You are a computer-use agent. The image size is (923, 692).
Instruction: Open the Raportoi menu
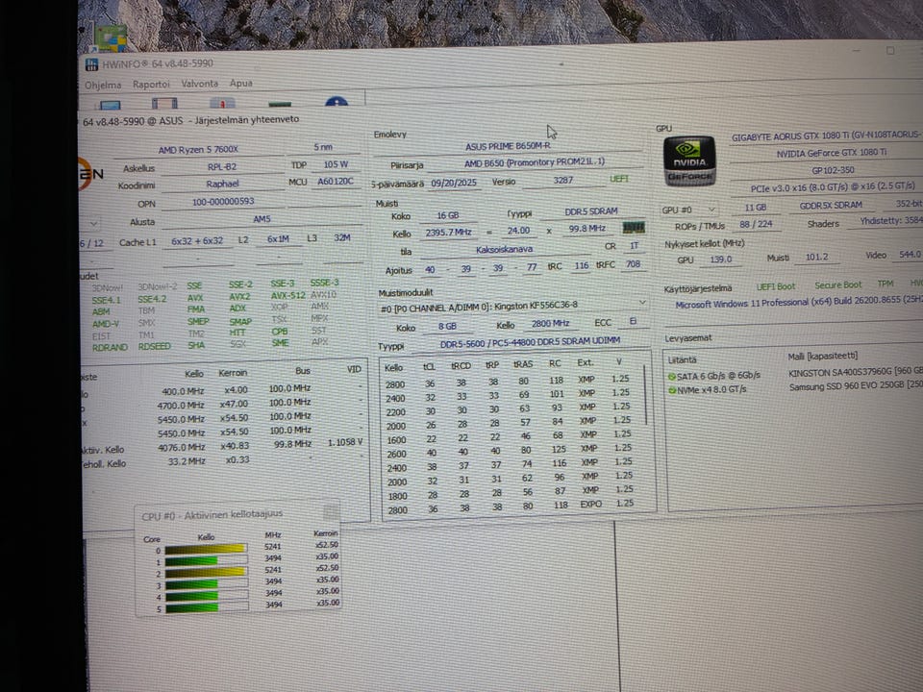click(151, 85)
